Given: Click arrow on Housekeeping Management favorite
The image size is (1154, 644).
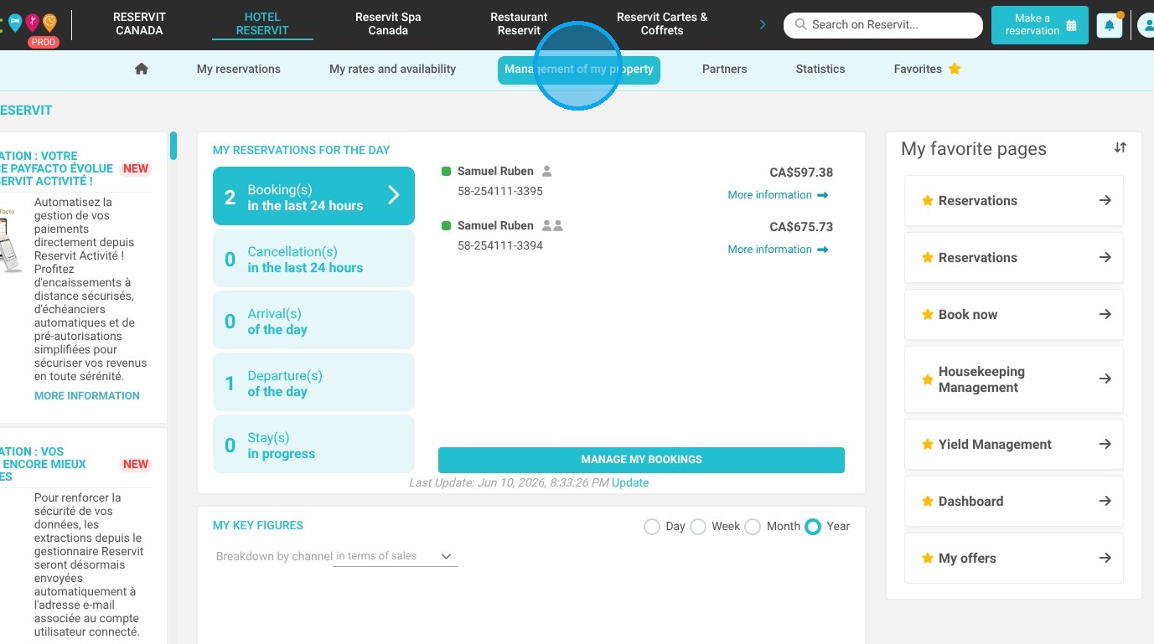Looking at the screenshot, I should (x=1105, y=379).
